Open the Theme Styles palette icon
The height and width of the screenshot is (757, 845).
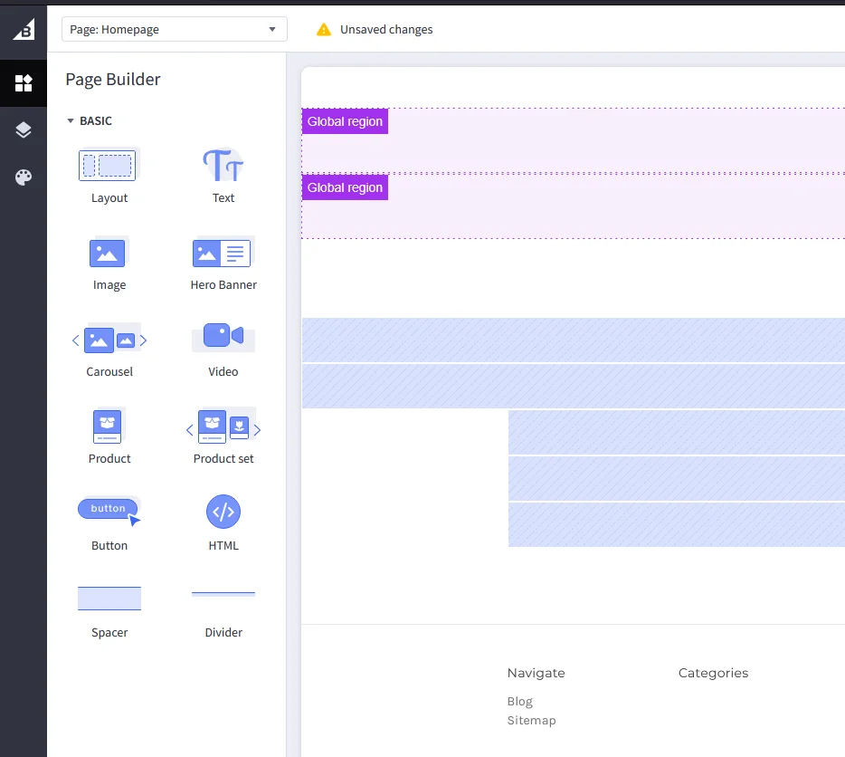click(x=24, y=177)
